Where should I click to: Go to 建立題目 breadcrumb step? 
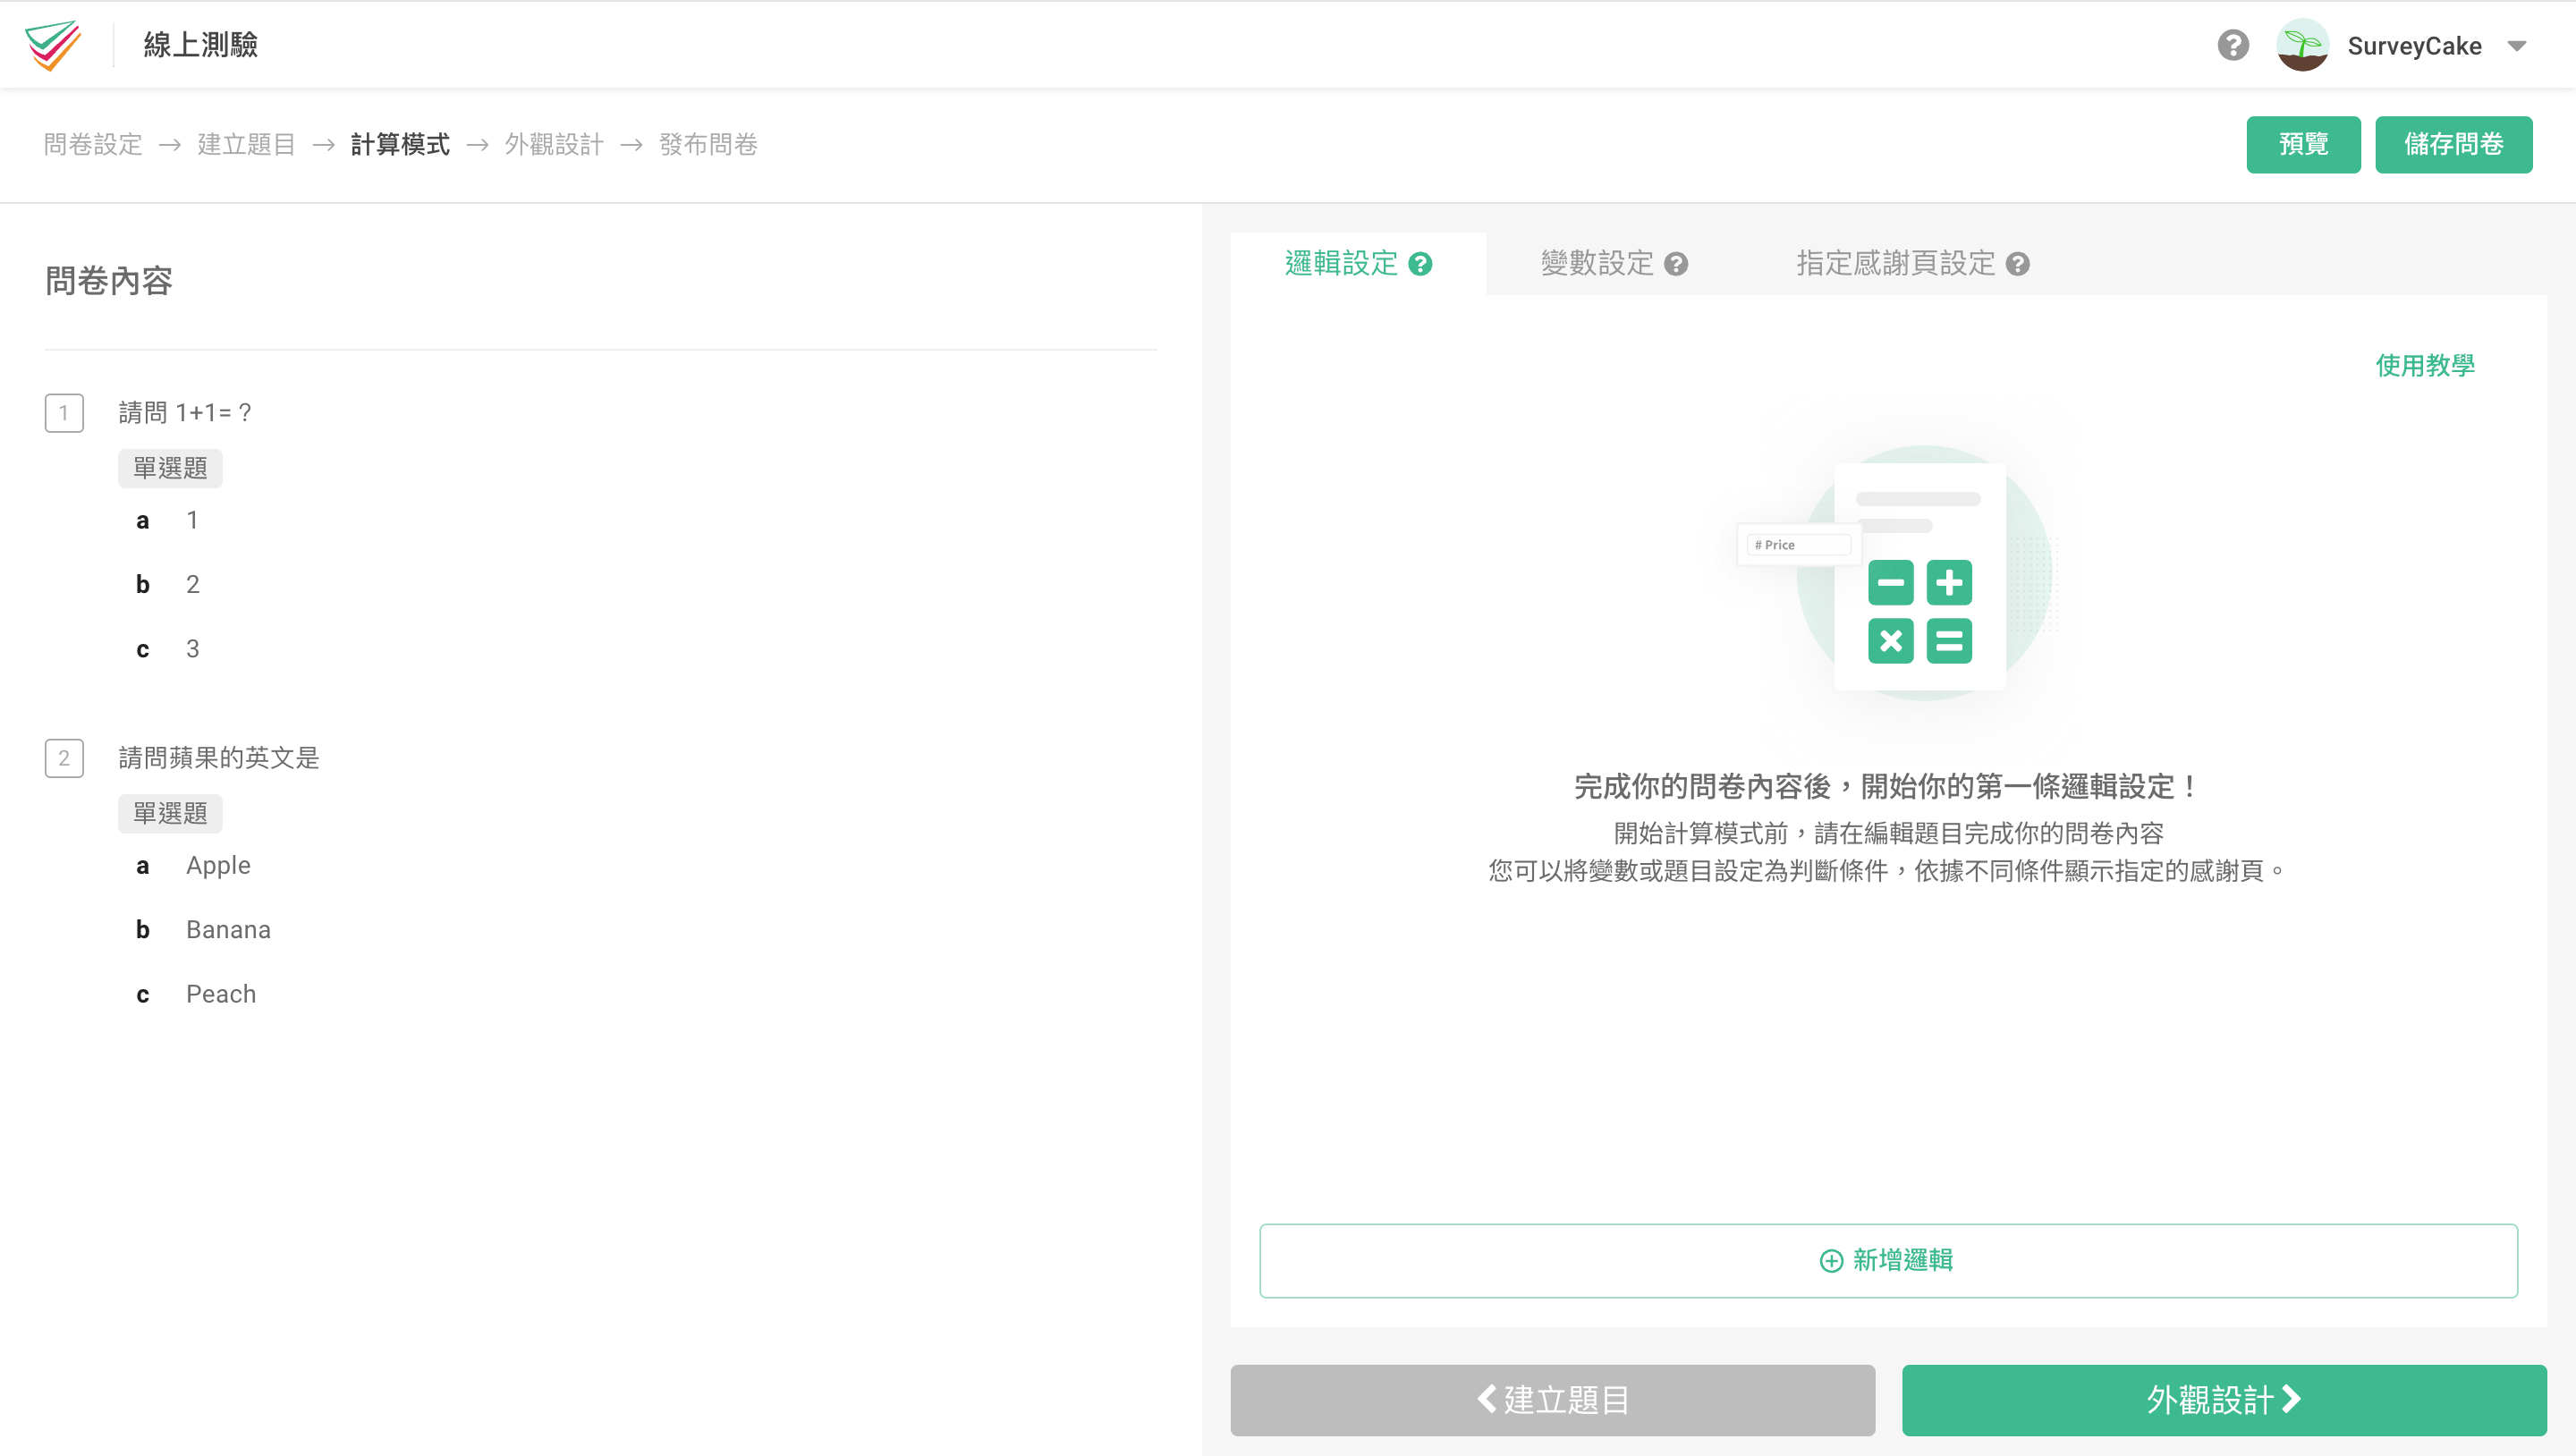point(246,144)
